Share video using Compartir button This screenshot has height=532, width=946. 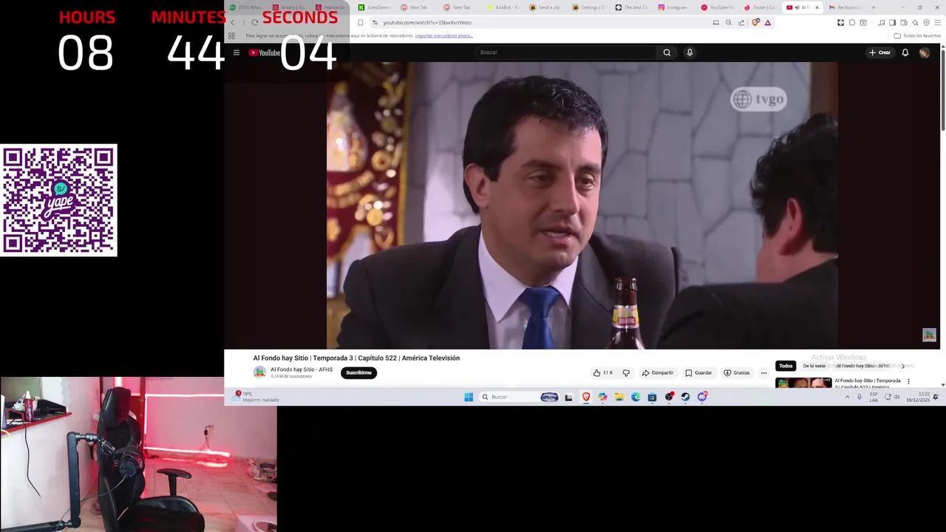tap(658, 373)
